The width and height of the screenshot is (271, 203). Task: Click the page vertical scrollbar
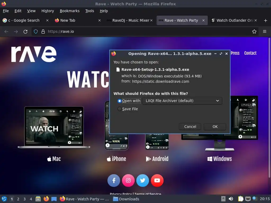(x=269, y=107)
